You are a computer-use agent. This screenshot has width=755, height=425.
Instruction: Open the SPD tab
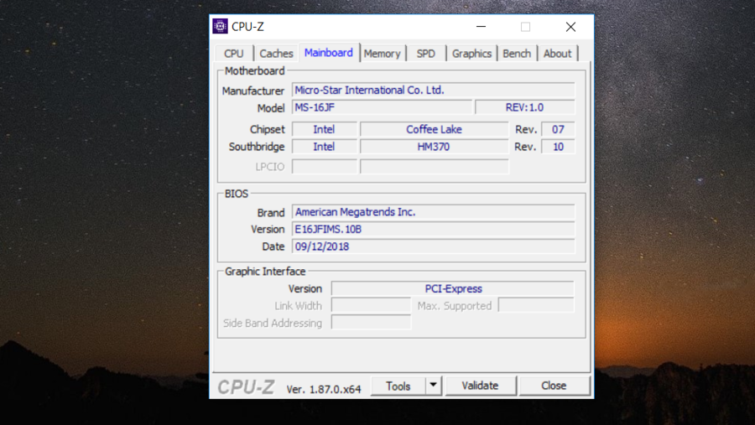(425, 54)
